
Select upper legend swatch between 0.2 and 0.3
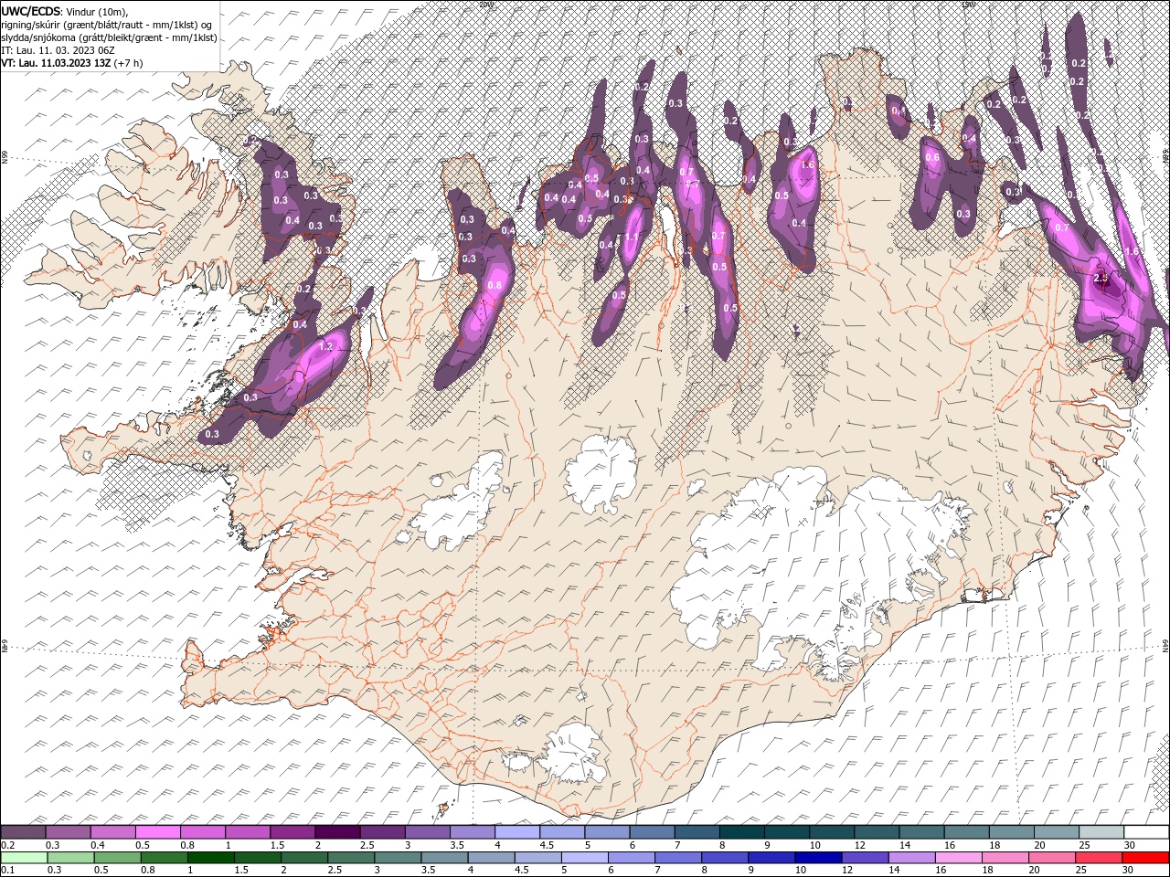click(25, 832)
